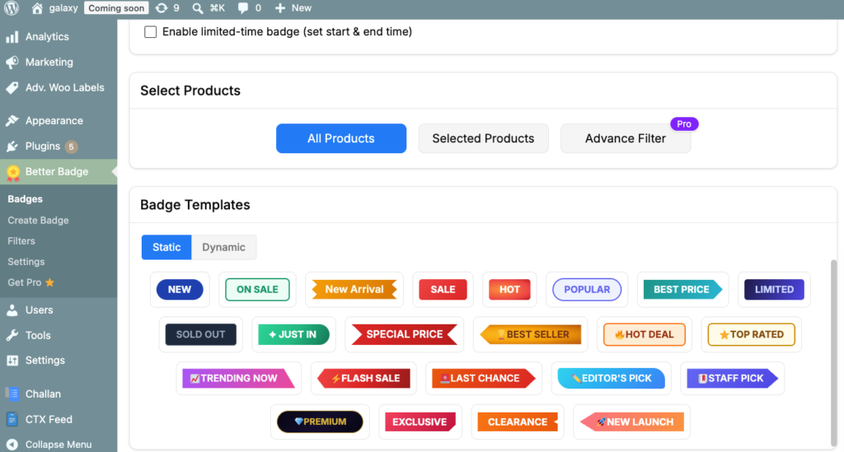
Task: Pick the EDITOR'S PICK badge template
Action: 611,379
